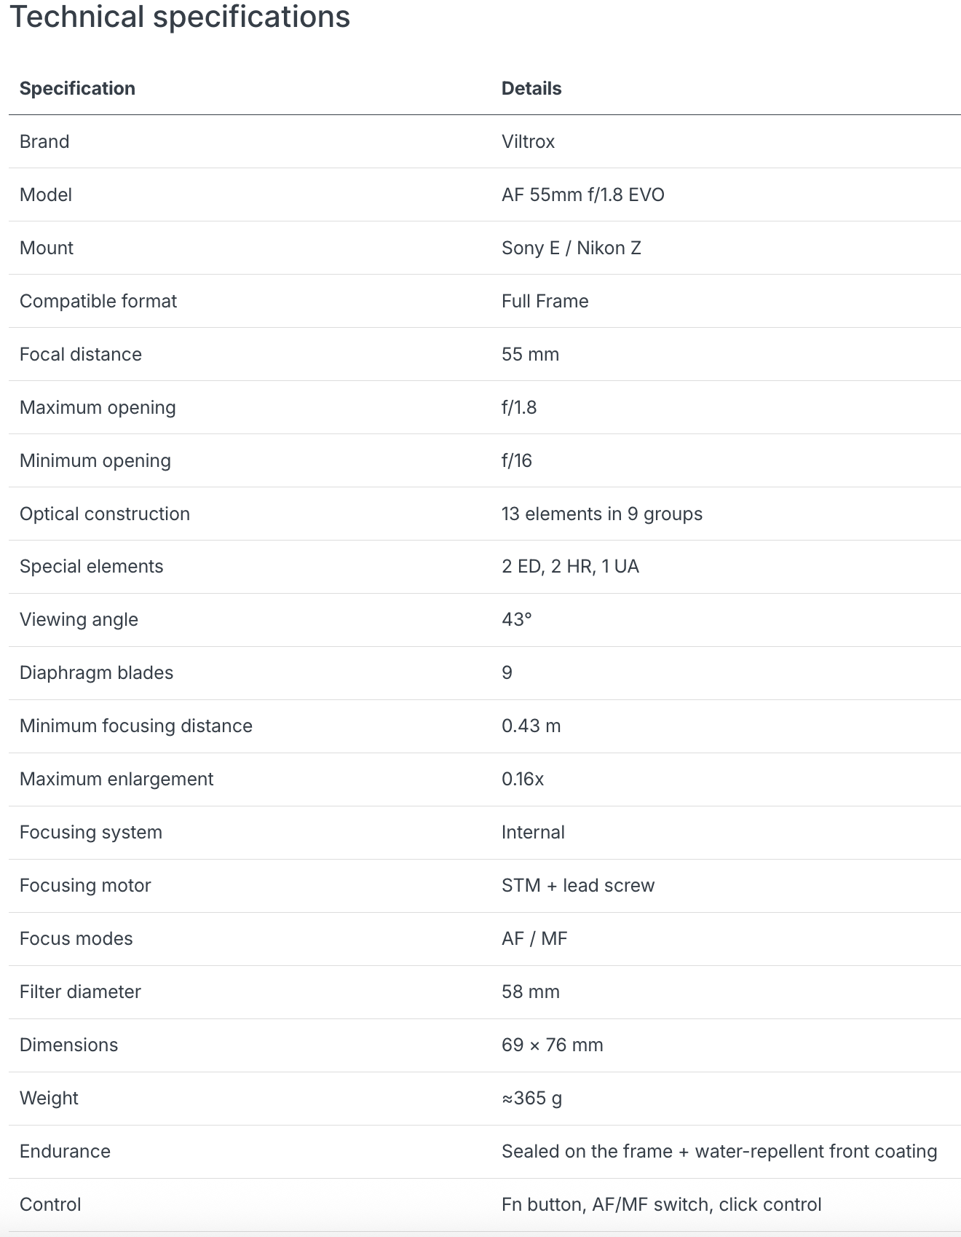Click the Fn button, AF/MF switch control text
Image resolution: width=961 pixels, height=1237 pixels.
point(661,1204)
